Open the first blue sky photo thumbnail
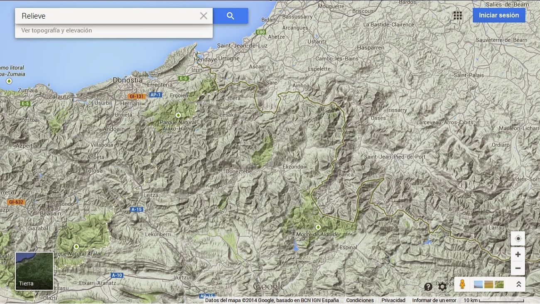The height and width of the screenshot is (304, 540). pos(478,284)
